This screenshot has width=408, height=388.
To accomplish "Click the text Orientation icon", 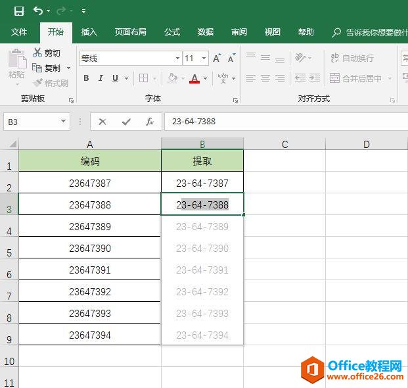I will click(300, 58).
